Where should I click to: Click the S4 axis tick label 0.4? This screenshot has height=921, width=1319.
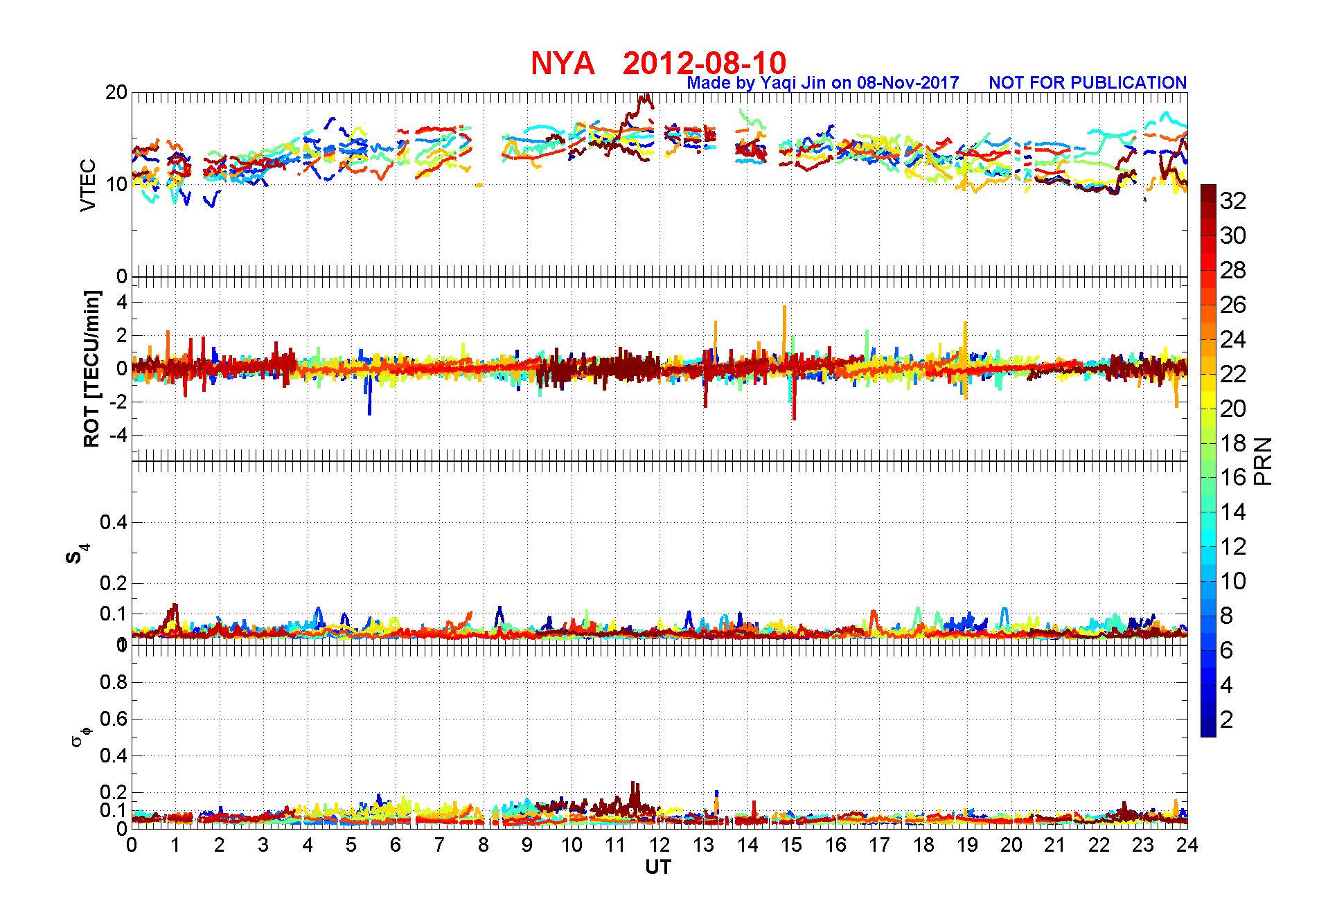pyautogui.click(x=113, y=523)
